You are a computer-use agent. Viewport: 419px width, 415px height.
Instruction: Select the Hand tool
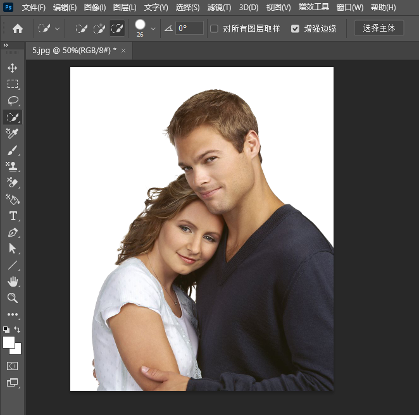tap(12, 282)
